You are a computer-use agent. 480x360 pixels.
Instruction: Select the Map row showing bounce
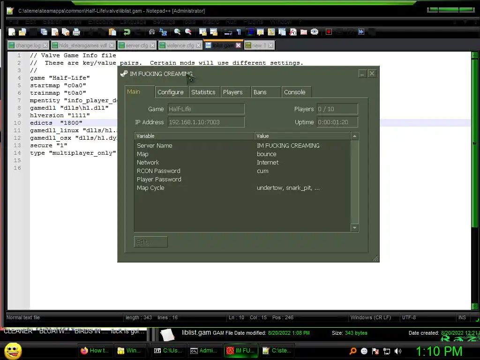[x=242, y=154]
